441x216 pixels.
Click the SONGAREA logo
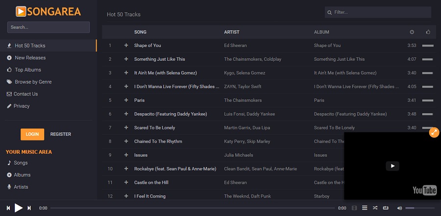pos(49,12)
